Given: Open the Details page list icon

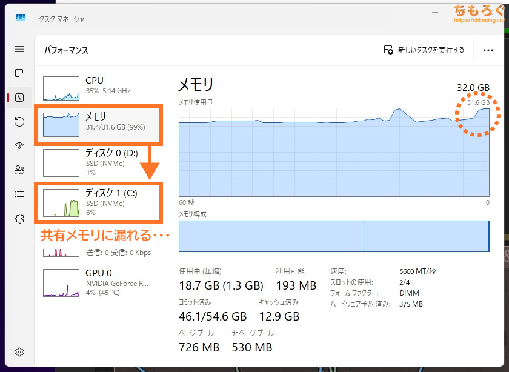Looking at the screenshot, I should click(19, 194).
